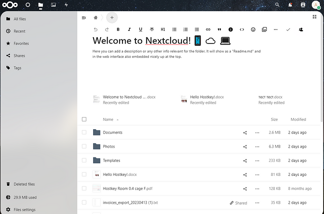Open the Activity app lightning icon
The height and width of the screenshot is (214, 324).
point(66,5)
